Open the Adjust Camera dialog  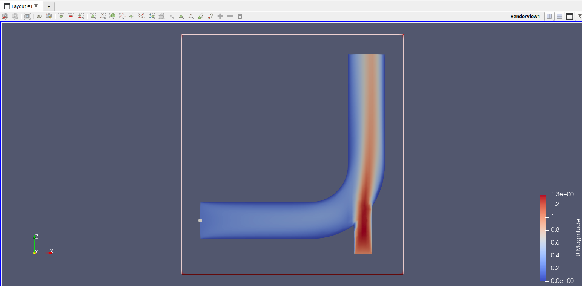coord(49,16)
